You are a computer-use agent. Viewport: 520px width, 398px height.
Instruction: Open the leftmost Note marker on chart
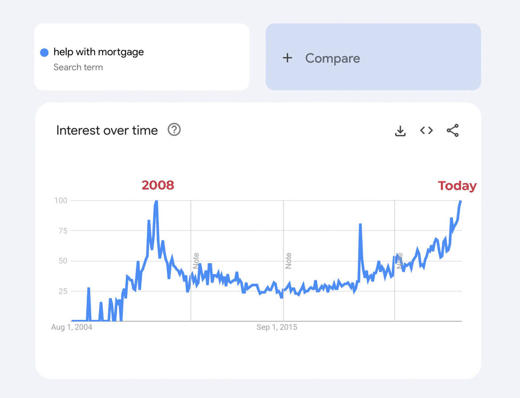196,261
